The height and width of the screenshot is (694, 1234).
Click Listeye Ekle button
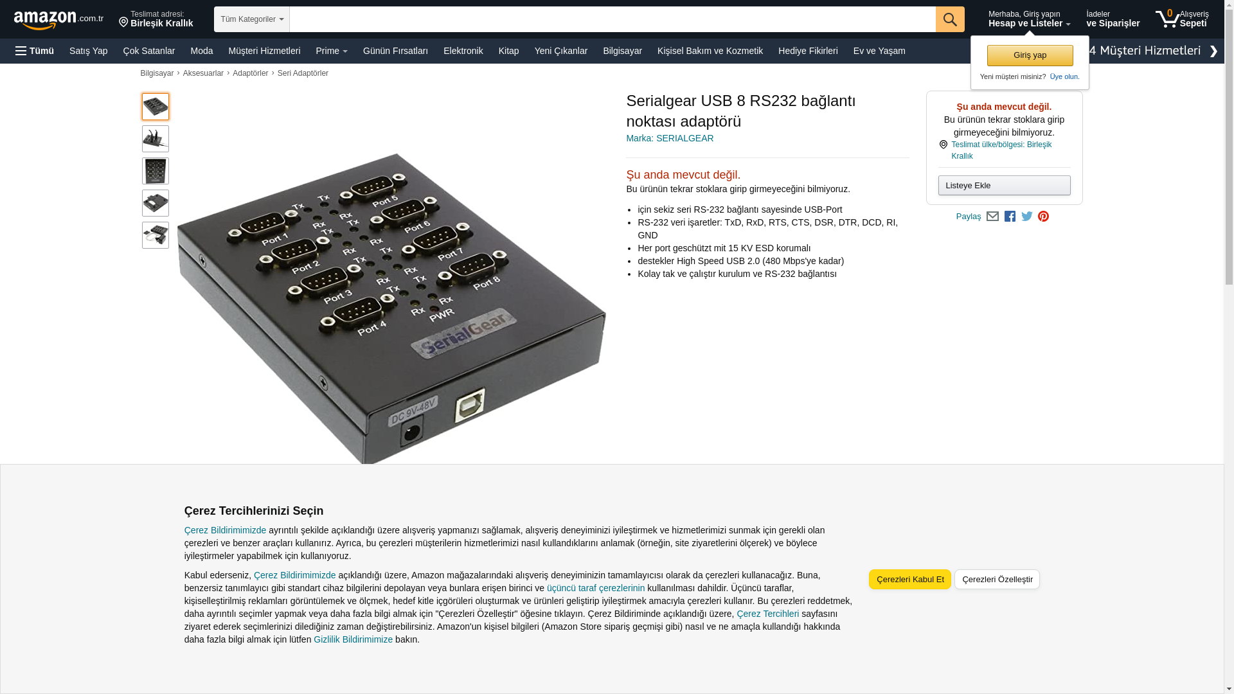[1004, 186]
